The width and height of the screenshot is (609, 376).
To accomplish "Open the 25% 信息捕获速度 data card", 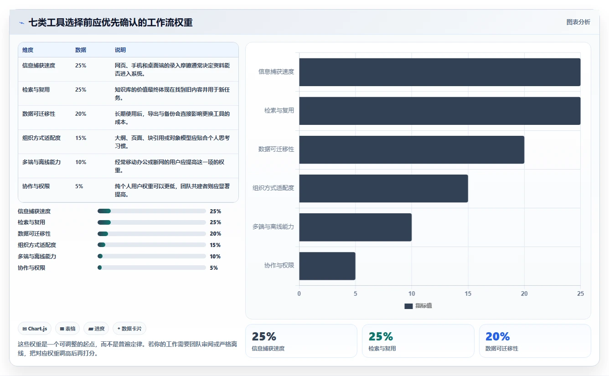I will point(301,341).
